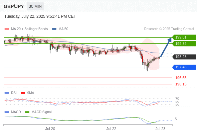This screenshot has height=134, width=197.
Task: Click the blue RSI legend swatch
Action: (7, 93)
